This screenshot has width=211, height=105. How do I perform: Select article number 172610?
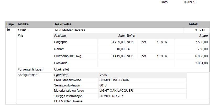coord(23,30)
